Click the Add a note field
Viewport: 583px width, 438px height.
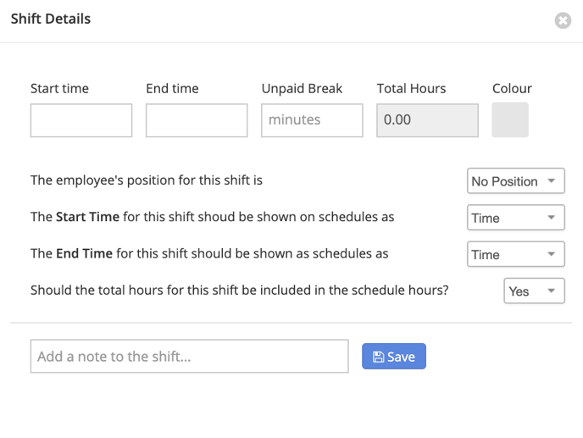[190, 356]
